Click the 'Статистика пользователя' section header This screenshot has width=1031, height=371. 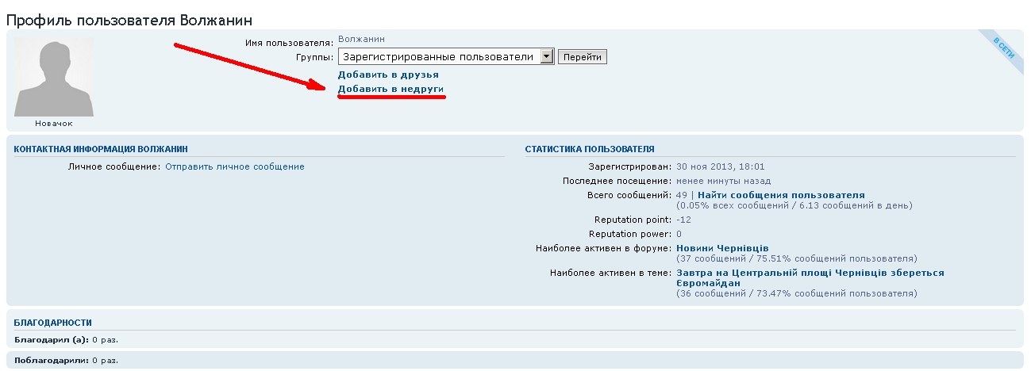589,149
